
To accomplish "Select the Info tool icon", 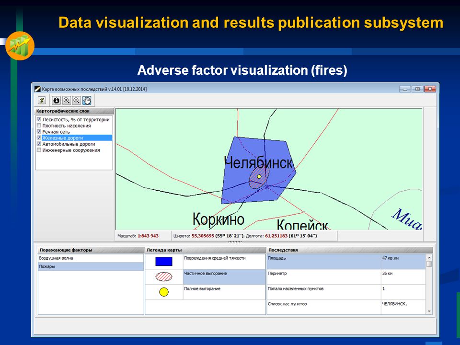I will tap(56, 101).
